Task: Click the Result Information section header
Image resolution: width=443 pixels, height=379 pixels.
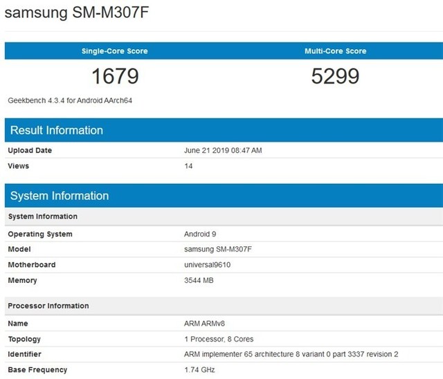Action: click(x=56, y=131)
